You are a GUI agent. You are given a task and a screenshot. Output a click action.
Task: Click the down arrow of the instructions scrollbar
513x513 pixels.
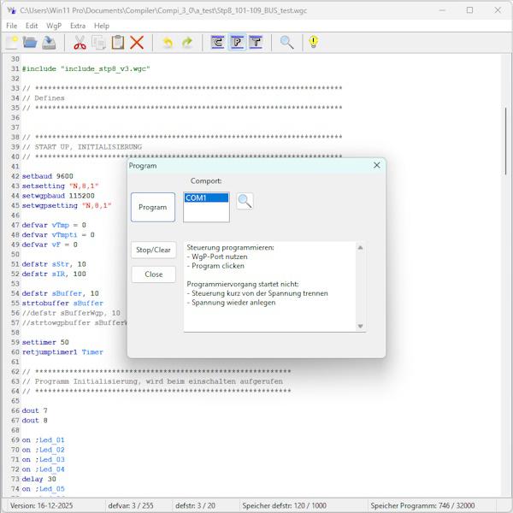click(x=360, y=326)
